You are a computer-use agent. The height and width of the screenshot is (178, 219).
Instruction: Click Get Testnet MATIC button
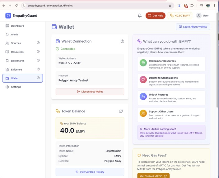153,176
